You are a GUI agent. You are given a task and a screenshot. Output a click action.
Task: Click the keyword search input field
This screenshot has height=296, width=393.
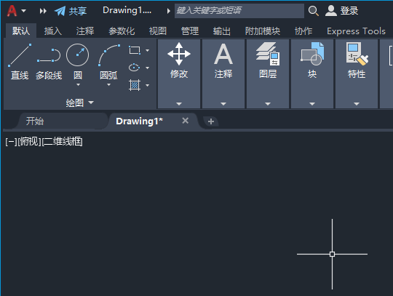239,11
